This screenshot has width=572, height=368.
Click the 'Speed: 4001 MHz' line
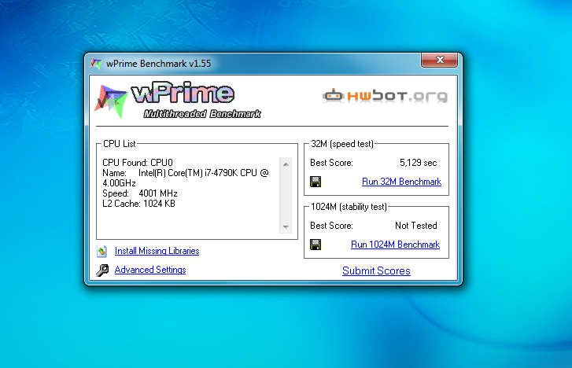(x=140, y=193)
